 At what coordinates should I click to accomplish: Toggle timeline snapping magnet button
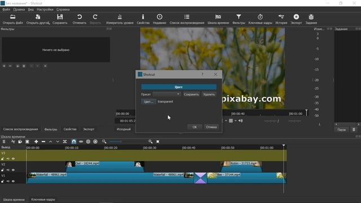click(74, 142)
